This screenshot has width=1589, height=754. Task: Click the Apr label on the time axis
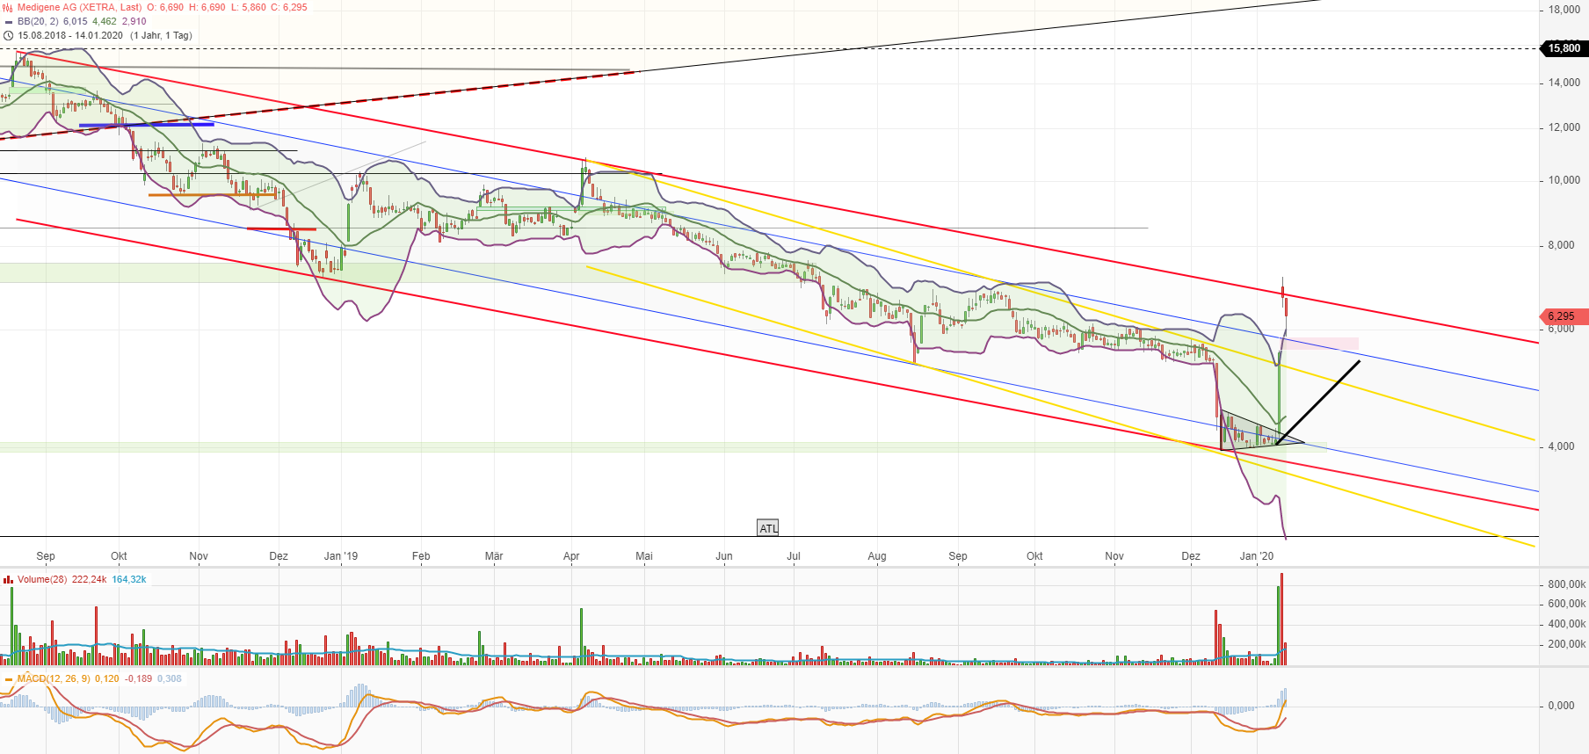571,556
